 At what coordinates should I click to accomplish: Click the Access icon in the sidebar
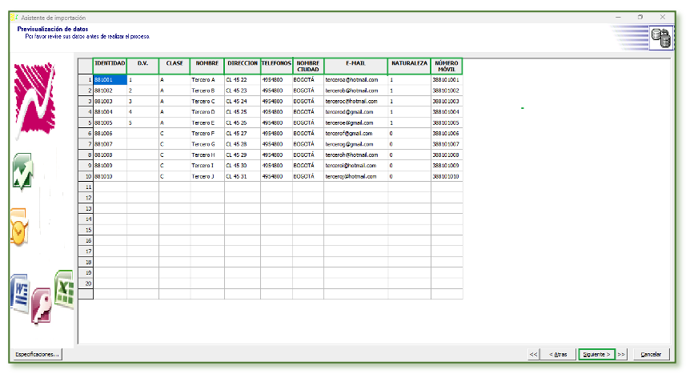(42, 304)
